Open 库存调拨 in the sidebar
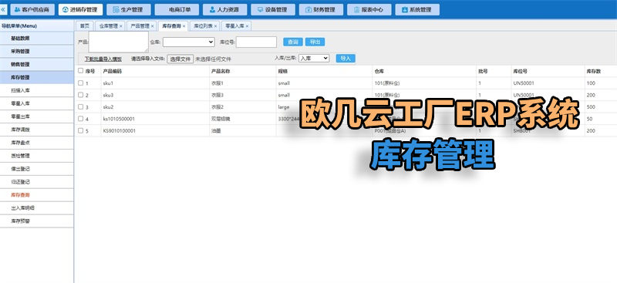617x283 pixels. (x=36, y=130)
